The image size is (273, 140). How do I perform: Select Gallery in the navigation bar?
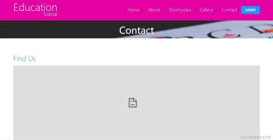click(x=206, y=10)
